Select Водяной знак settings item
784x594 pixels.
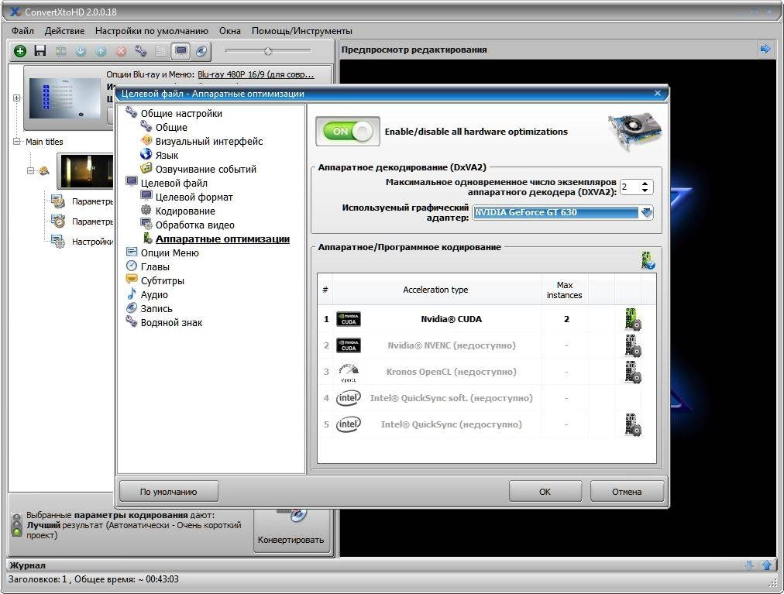171,323
